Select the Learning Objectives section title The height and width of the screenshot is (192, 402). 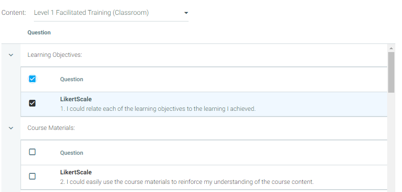coord(55,55)
